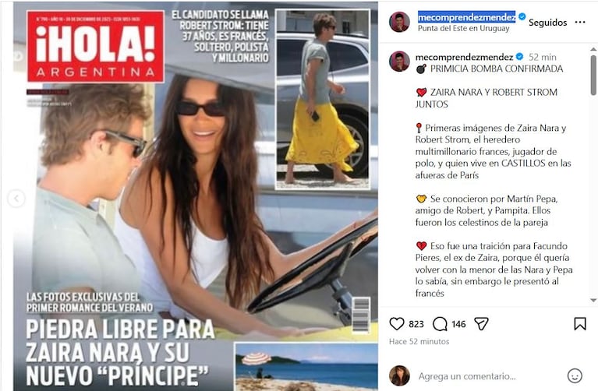View the 823 likes count
Image resolution: width=598 pixels, height=391 pixels.
tap(416, 324)
